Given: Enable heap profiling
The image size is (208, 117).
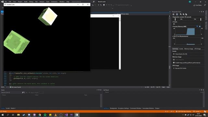Looking at the screenshot, I should pos(188,63).
